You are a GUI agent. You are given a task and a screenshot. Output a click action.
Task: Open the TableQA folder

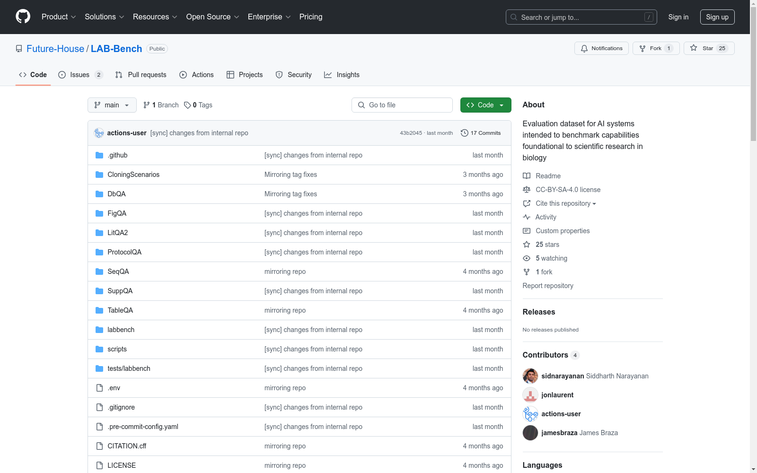(x=120, y=310)
